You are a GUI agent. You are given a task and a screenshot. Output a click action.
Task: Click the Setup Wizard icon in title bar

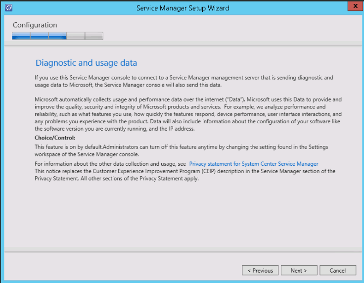pos(8,8)
